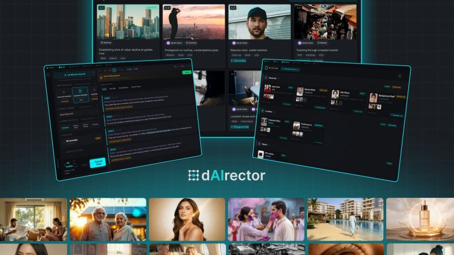
Task: Click Generate under the reaction shot card
Action: (239, 61)
